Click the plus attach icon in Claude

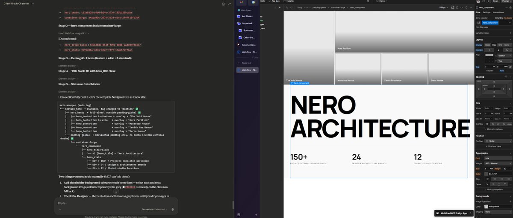point(60,209)
